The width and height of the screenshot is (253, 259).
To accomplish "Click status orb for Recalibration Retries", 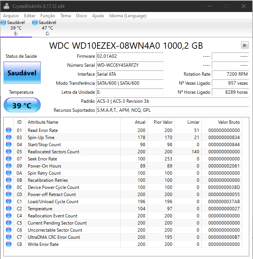I will pyautogui.click(x=9, y=180).
